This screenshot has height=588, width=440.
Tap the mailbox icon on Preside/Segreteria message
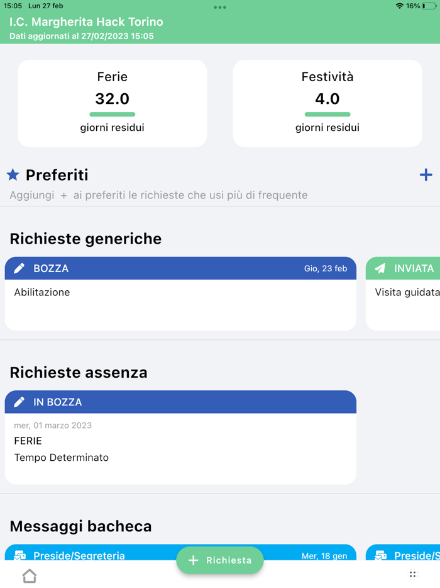click(20, 555)
